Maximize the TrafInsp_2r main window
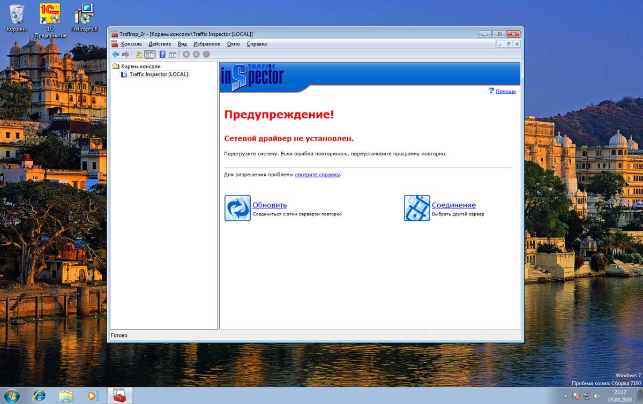This screenshot has width=643, height=404. coord(499,34)
